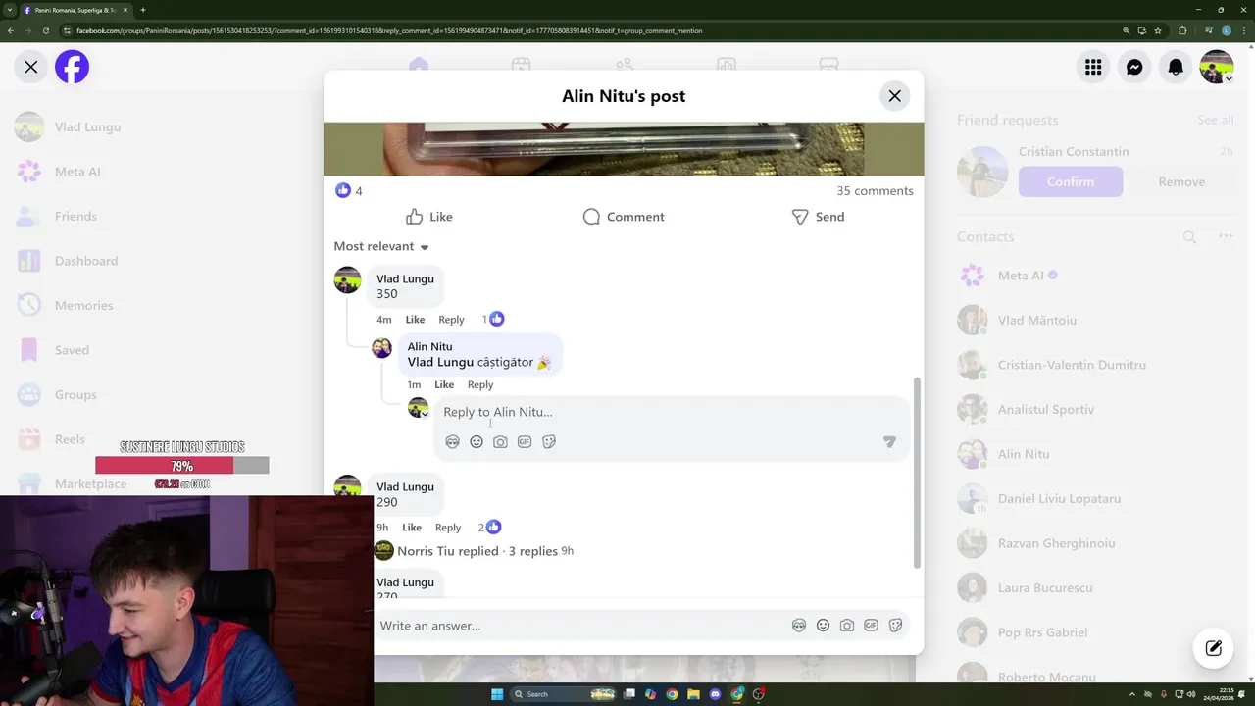Screen dimensions: 1255x706
Task: Click the comments scrollbar in post dialog
Action: [918, 473]
